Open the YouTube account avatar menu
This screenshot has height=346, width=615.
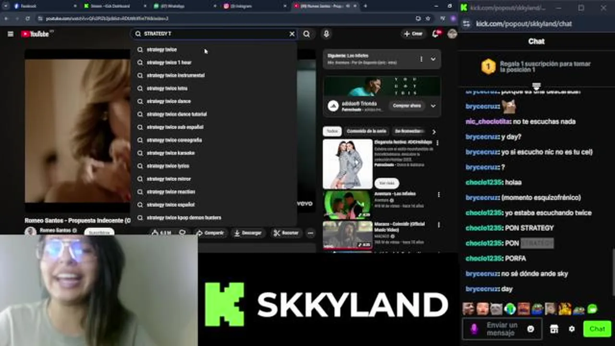click(x=452, y=34)
